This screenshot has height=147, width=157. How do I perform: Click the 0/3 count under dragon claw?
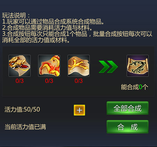78,81
